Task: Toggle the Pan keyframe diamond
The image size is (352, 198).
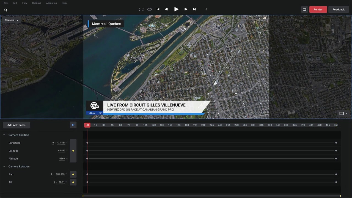Action: tap(73, 174)
